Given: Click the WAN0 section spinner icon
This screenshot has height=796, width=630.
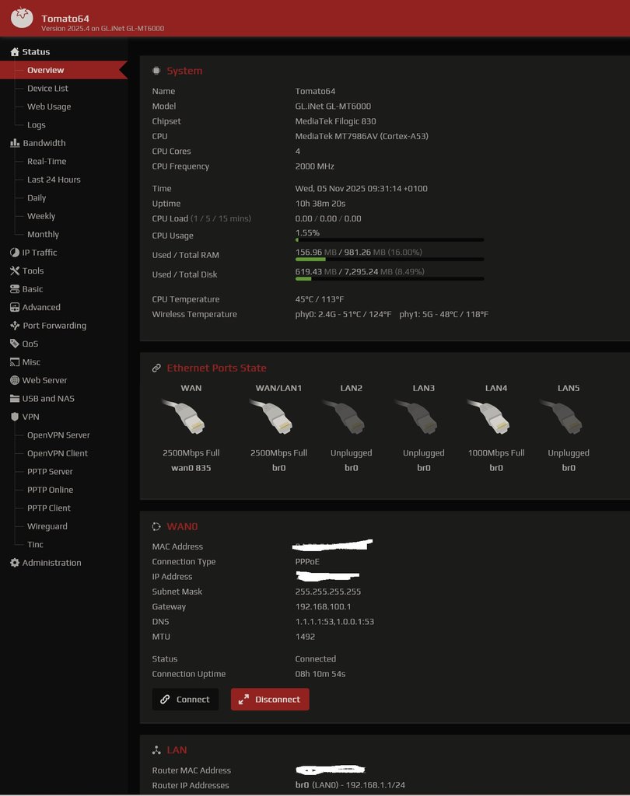Looking at the screenshot, I should pos(156,526).
